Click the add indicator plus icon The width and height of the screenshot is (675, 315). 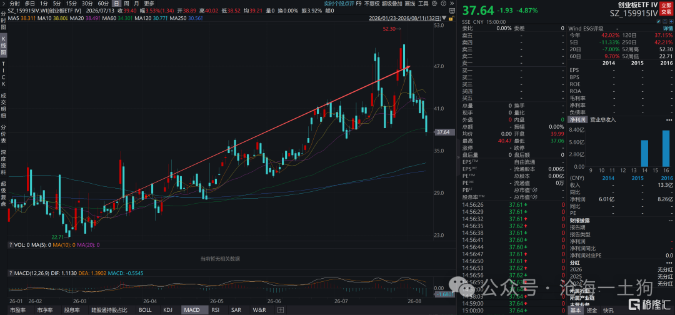(x=281, y=310)
